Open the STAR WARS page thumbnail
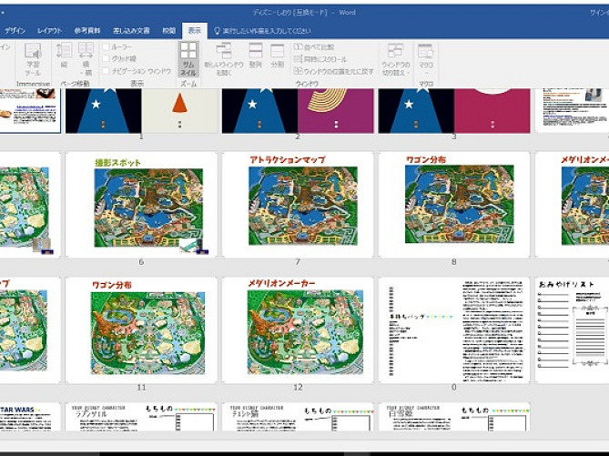 (30, 417)
